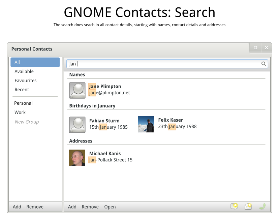Maximize the Personal Contacts window
This screenshot has height=220, width=279.
[255, 48]
